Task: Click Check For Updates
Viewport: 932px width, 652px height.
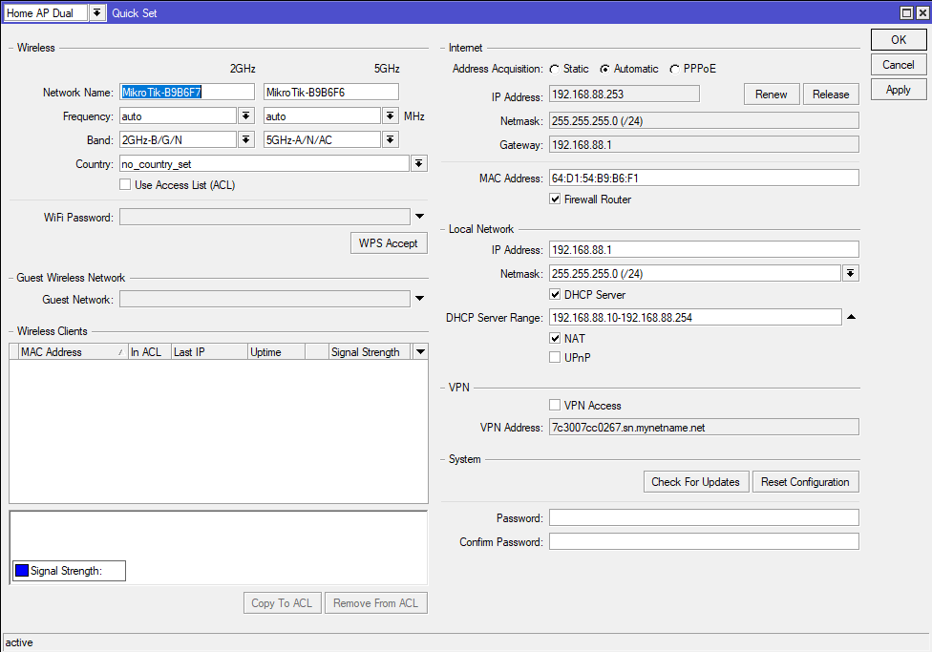Action: (695, 482)
